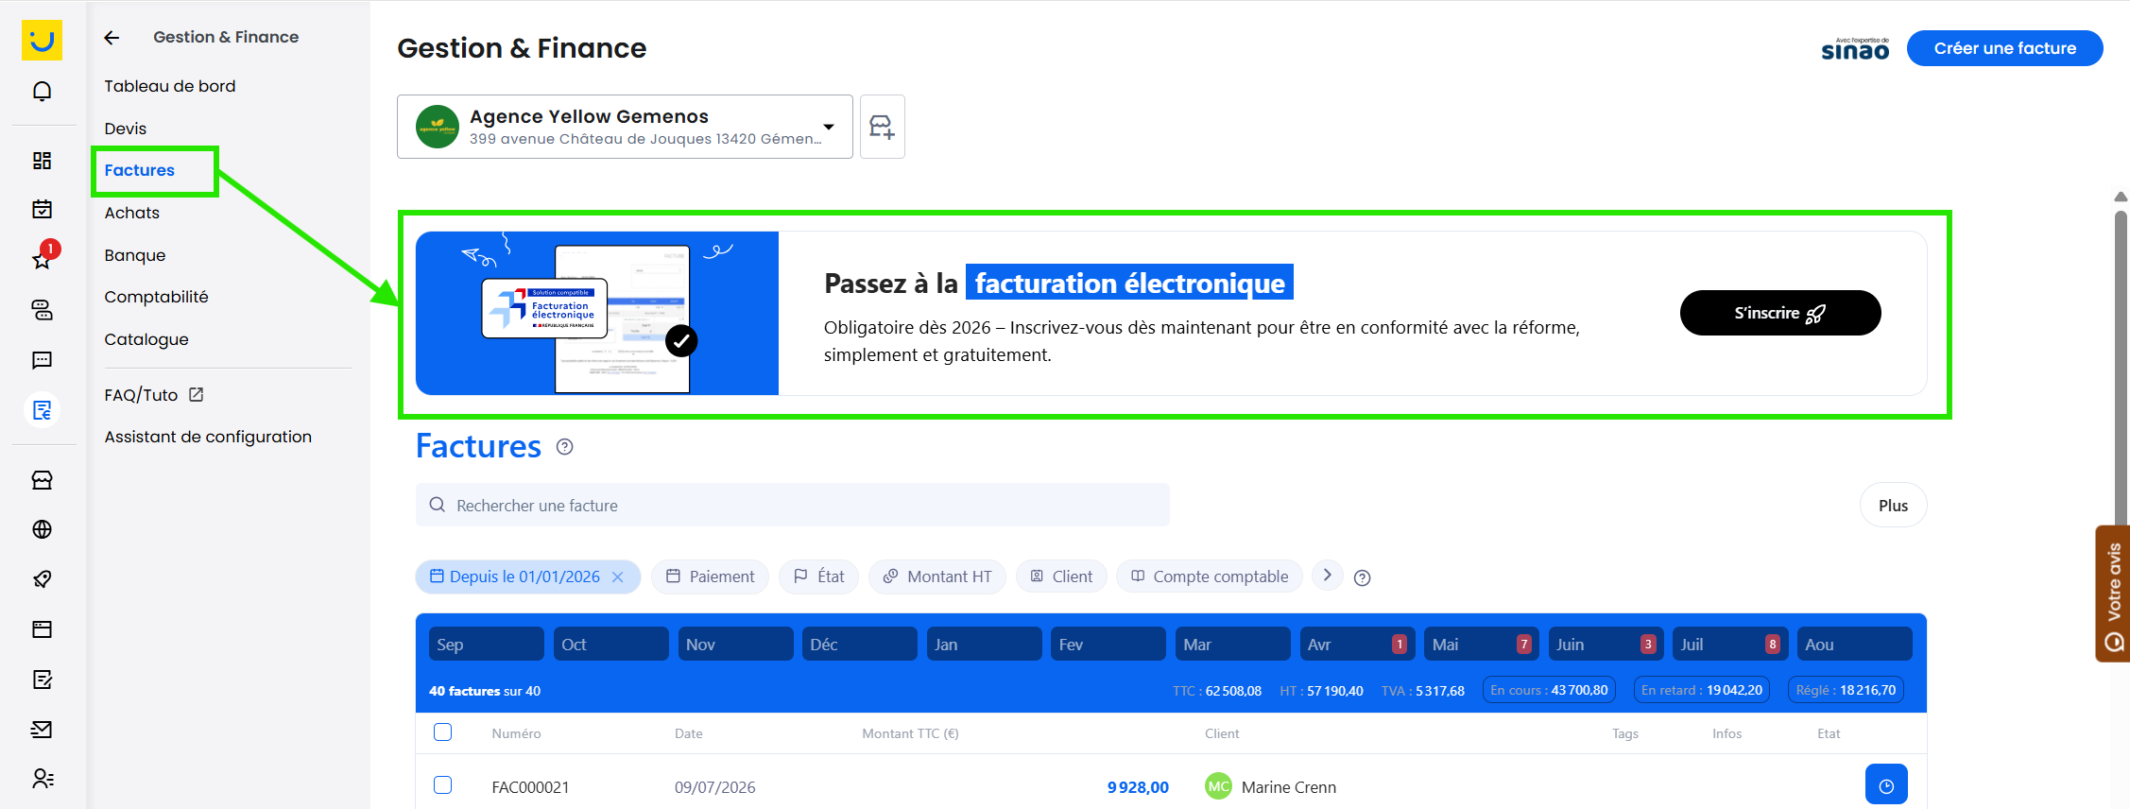This screenshot has width=2130, height=809.
Task: Click the clock status icon for FAC000021
Action: pyautogui.click(x=1886, y=786)
